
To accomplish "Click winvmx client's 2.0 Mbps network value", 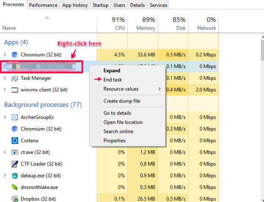I will [206, 90].
